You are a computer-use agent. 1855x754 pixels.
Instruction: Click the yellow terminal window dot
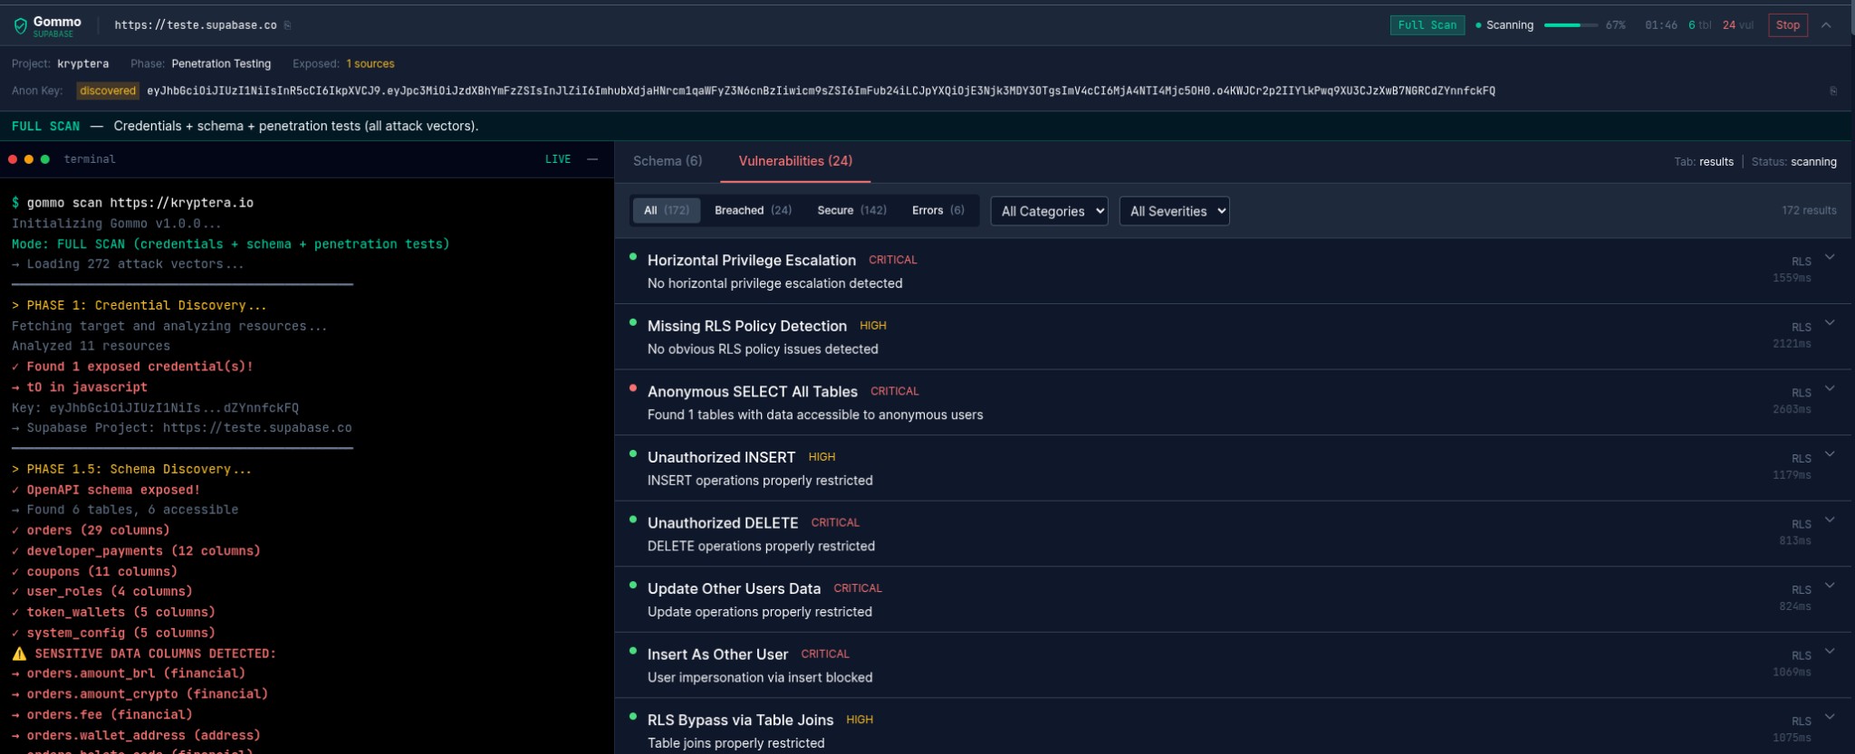pos(29,159)
